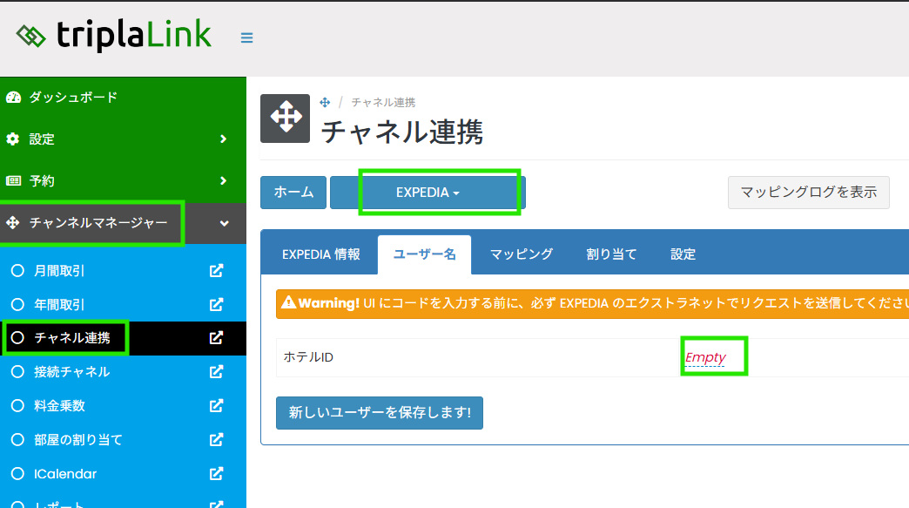Open 接続チャネル external link icon
This screenshot has height=508, width=909.
216,372
